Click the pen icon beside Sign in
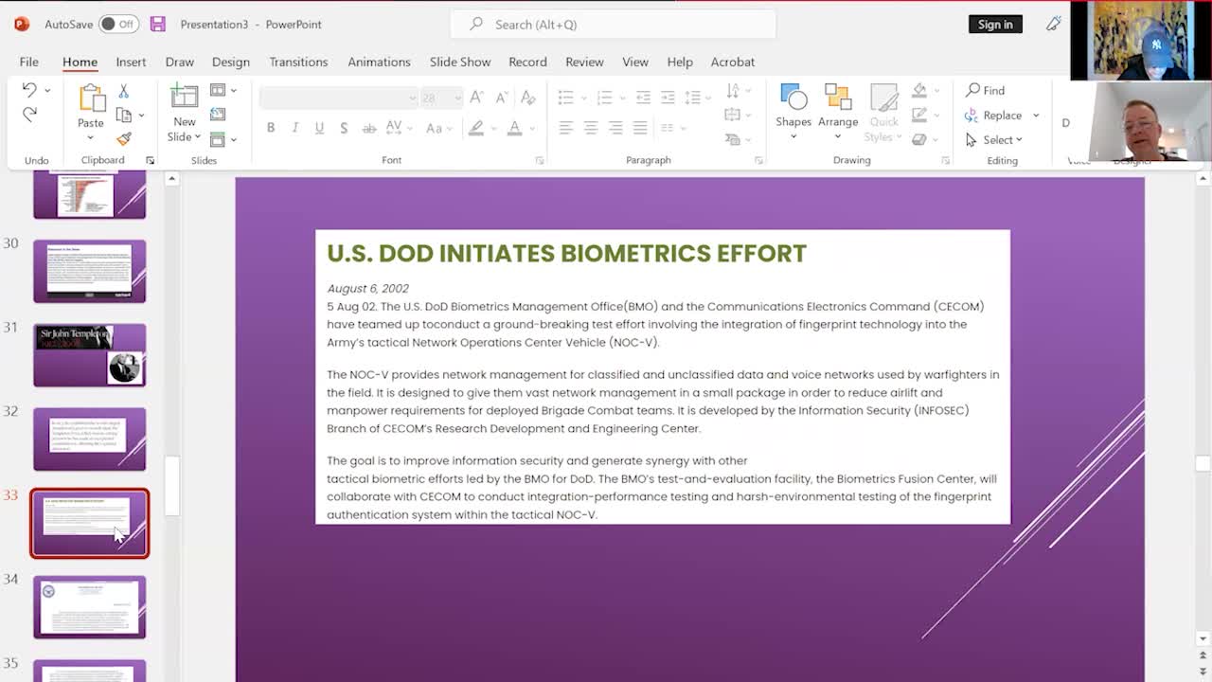The image size is (1212, 682). pyautogui.click(x=1054, y=24)
